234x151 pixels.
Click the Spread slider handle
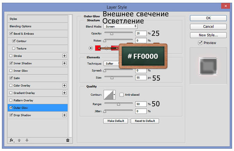pos(105,70)
